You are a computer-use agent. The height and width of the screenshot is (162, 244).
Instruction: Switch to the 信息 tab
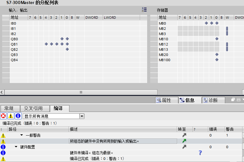click(190, 100)
